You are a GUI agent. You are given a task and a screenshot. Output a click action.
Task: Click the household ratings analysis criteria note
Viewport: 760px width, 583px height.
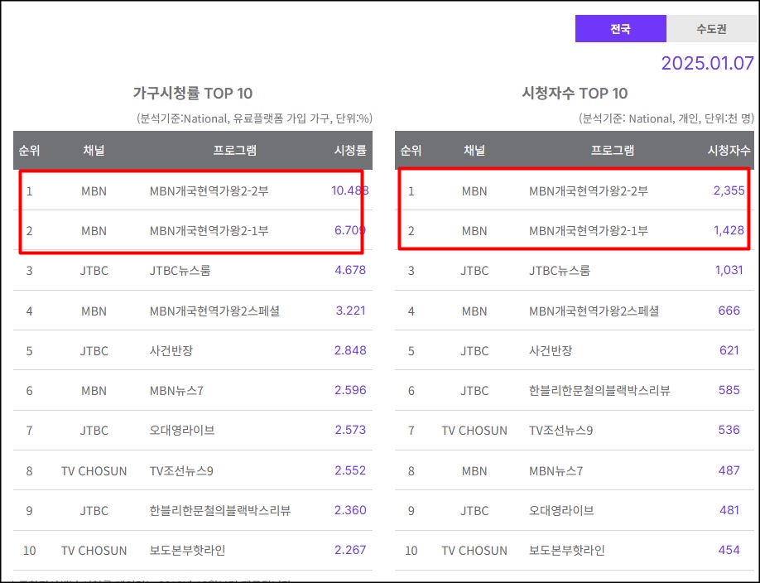click(x=254, y=118)
